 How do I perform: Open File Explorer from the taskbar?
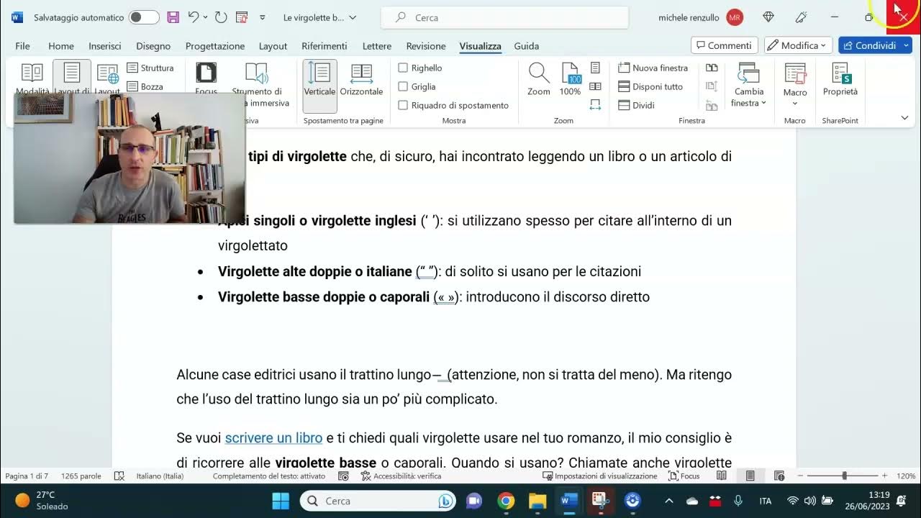pos(537,501)
